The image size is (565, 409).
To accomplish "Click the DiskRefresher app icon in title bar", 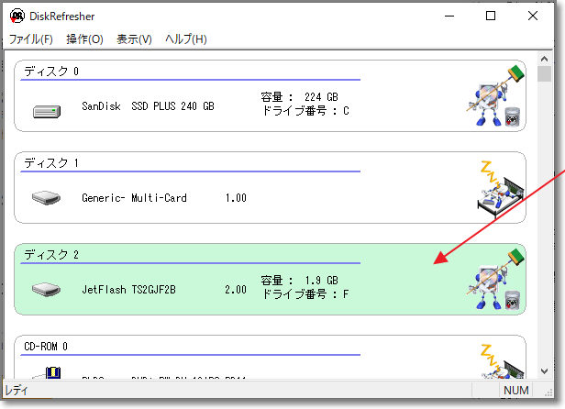I will pyautogui.click(x=17, y=16).
